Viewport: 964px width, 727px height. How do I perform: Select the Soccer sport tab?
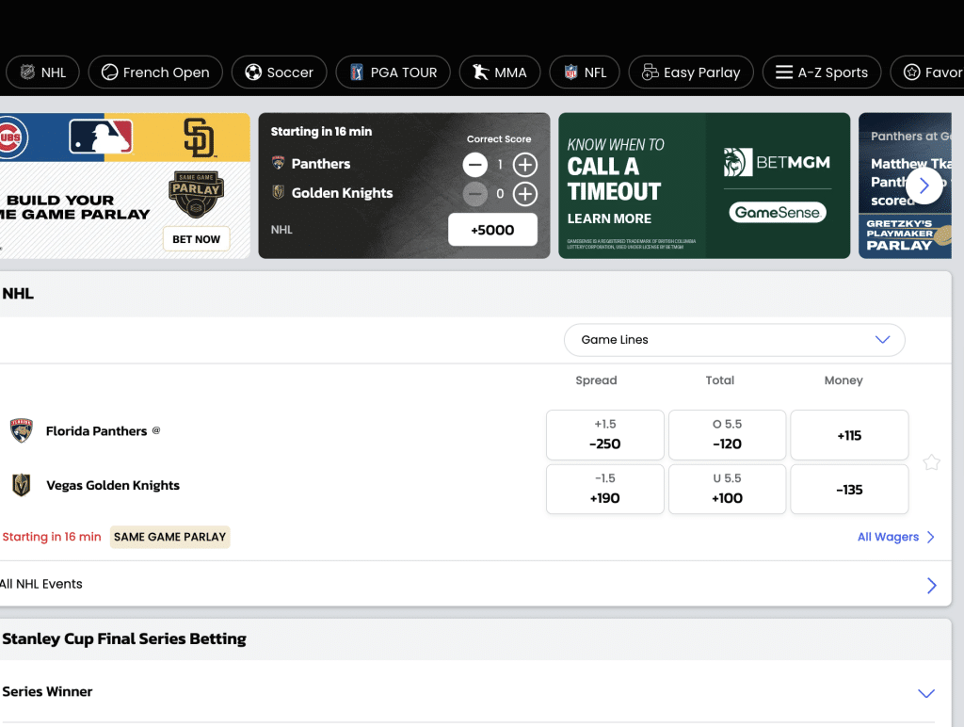pyautogui.click(x=279, y=73)
